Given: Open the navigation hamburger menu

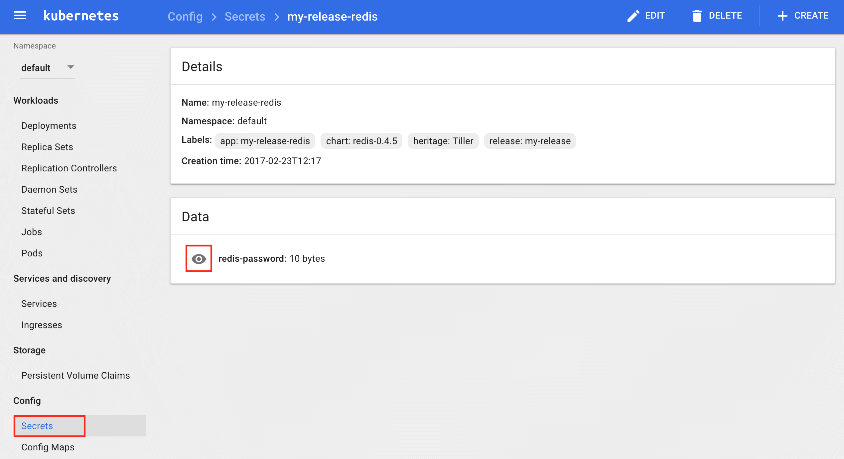Looking at the screenshot, I should click(20, 15).
